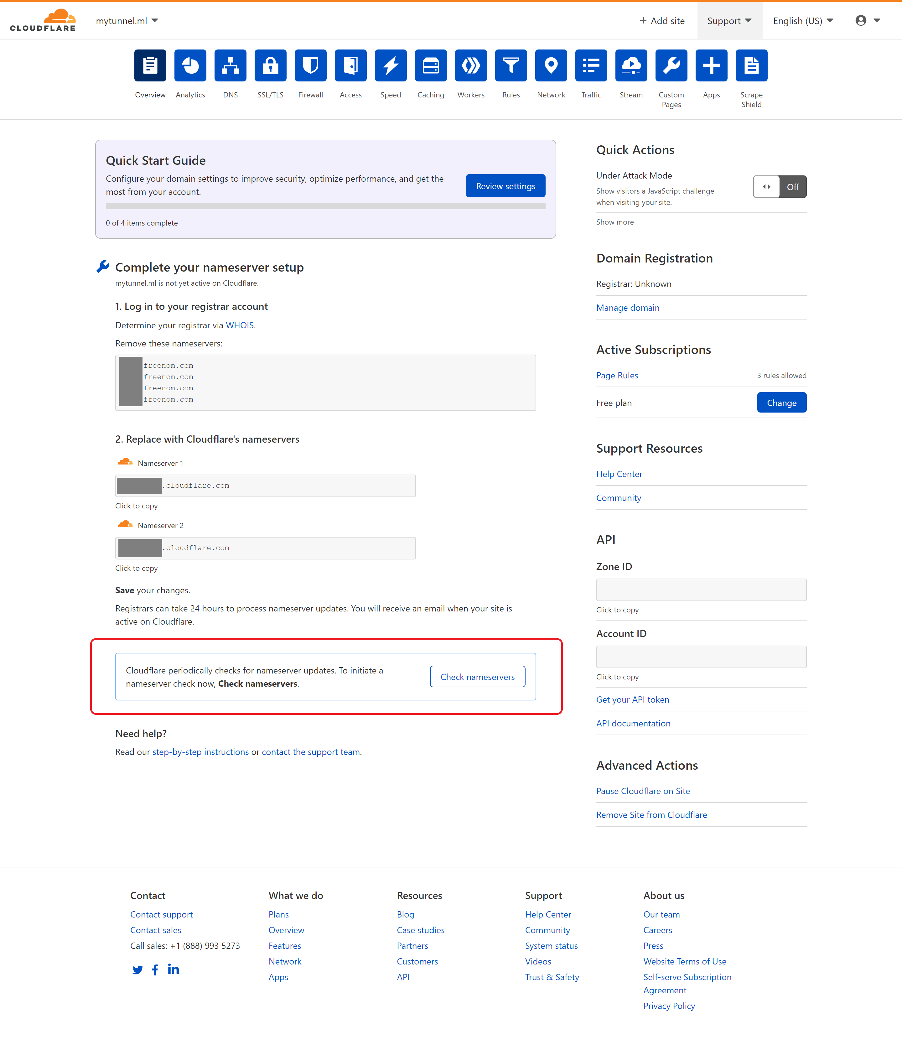Open Page Rules subscription link
The image size is (902, 1045).
617,375
